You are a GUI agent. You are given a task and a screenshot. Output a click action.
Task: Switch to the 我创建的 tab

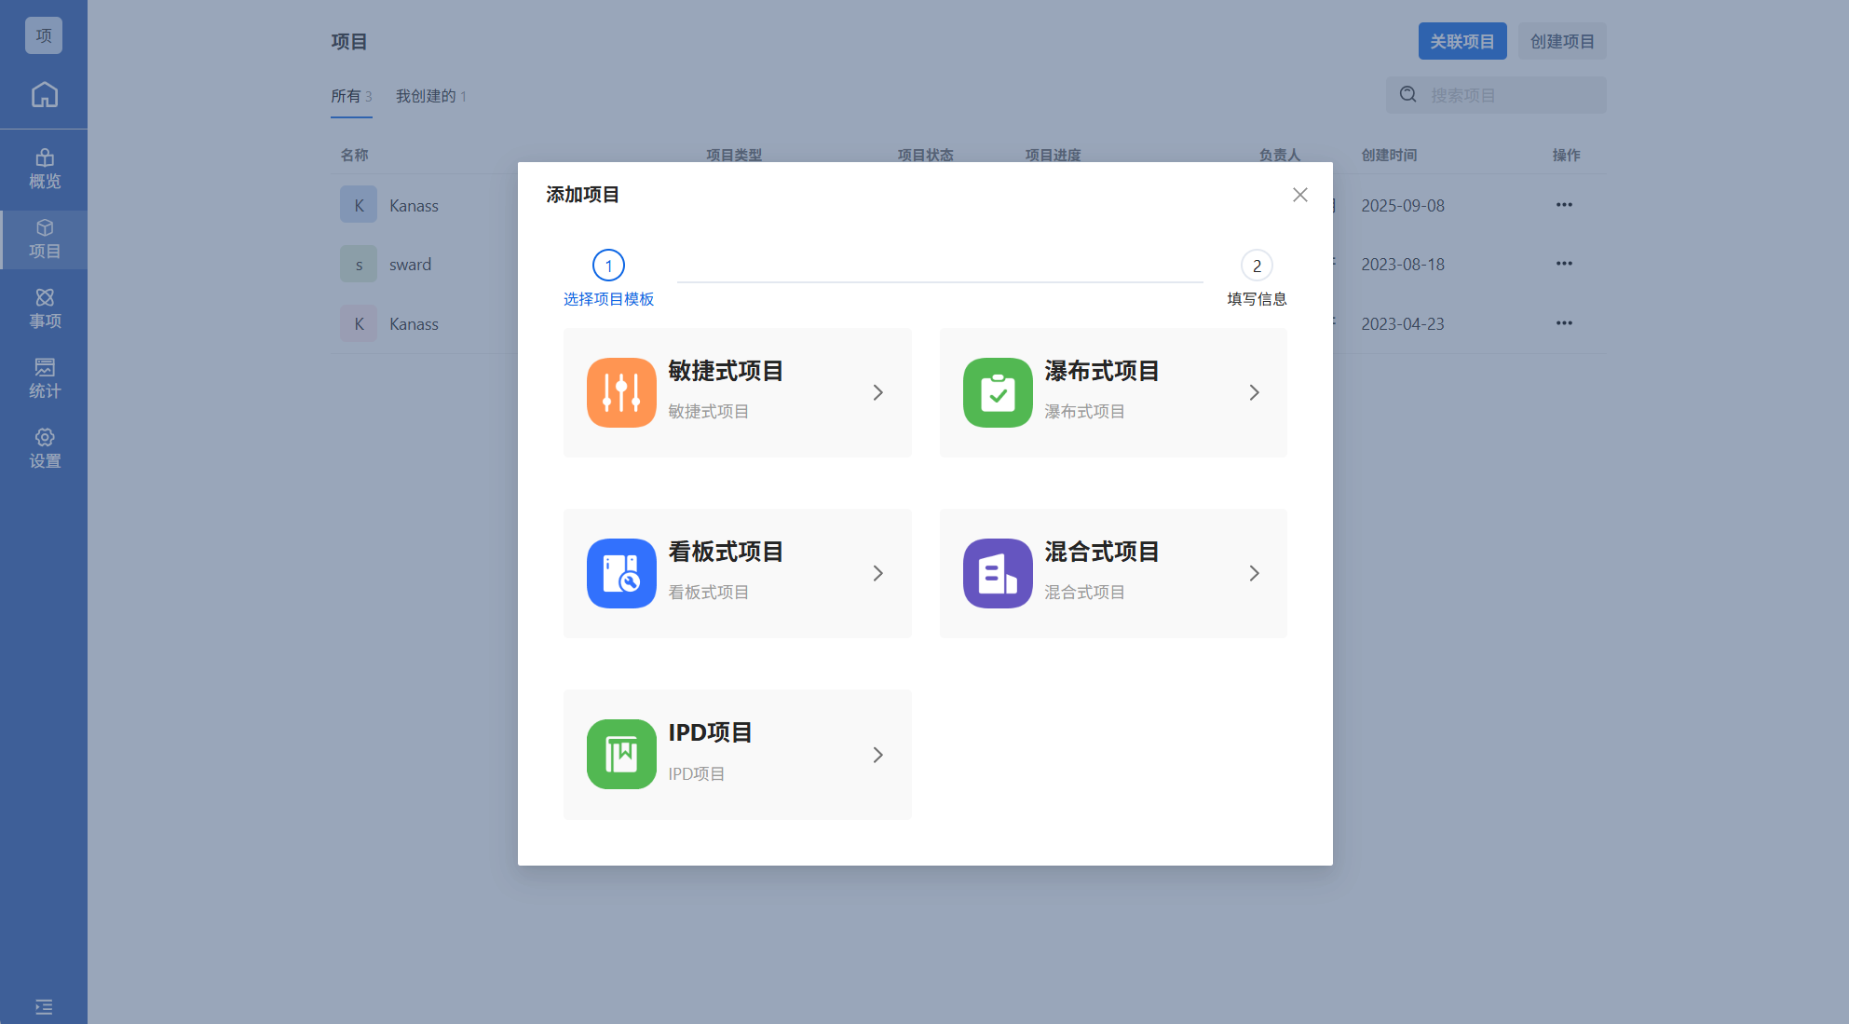[x=430, y=96]
